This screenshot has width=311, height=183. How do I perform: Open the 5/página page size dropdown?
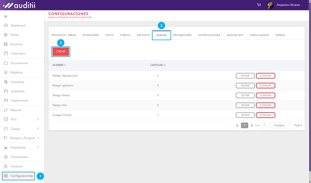[x=282, y=125]
